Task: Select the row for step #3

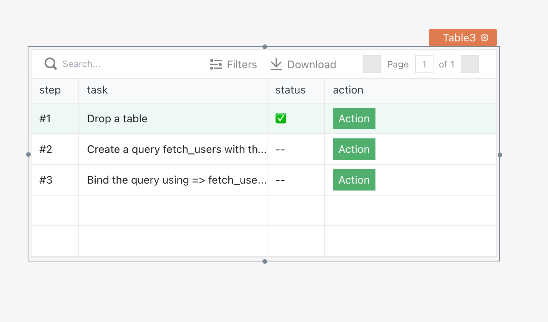Action: (154, 180)
